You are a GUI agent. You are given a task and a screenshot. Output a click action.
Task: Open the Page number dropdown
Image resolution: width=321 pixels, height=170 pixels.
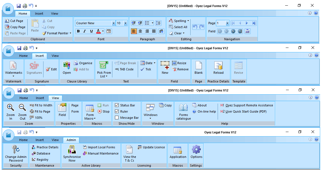click(227, 23)
